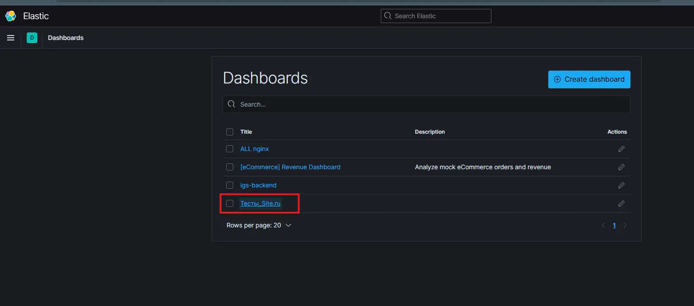Go to next page arrow
Image resolution: width=694 pixels, height=306 pixels.
tap(625, 225)
